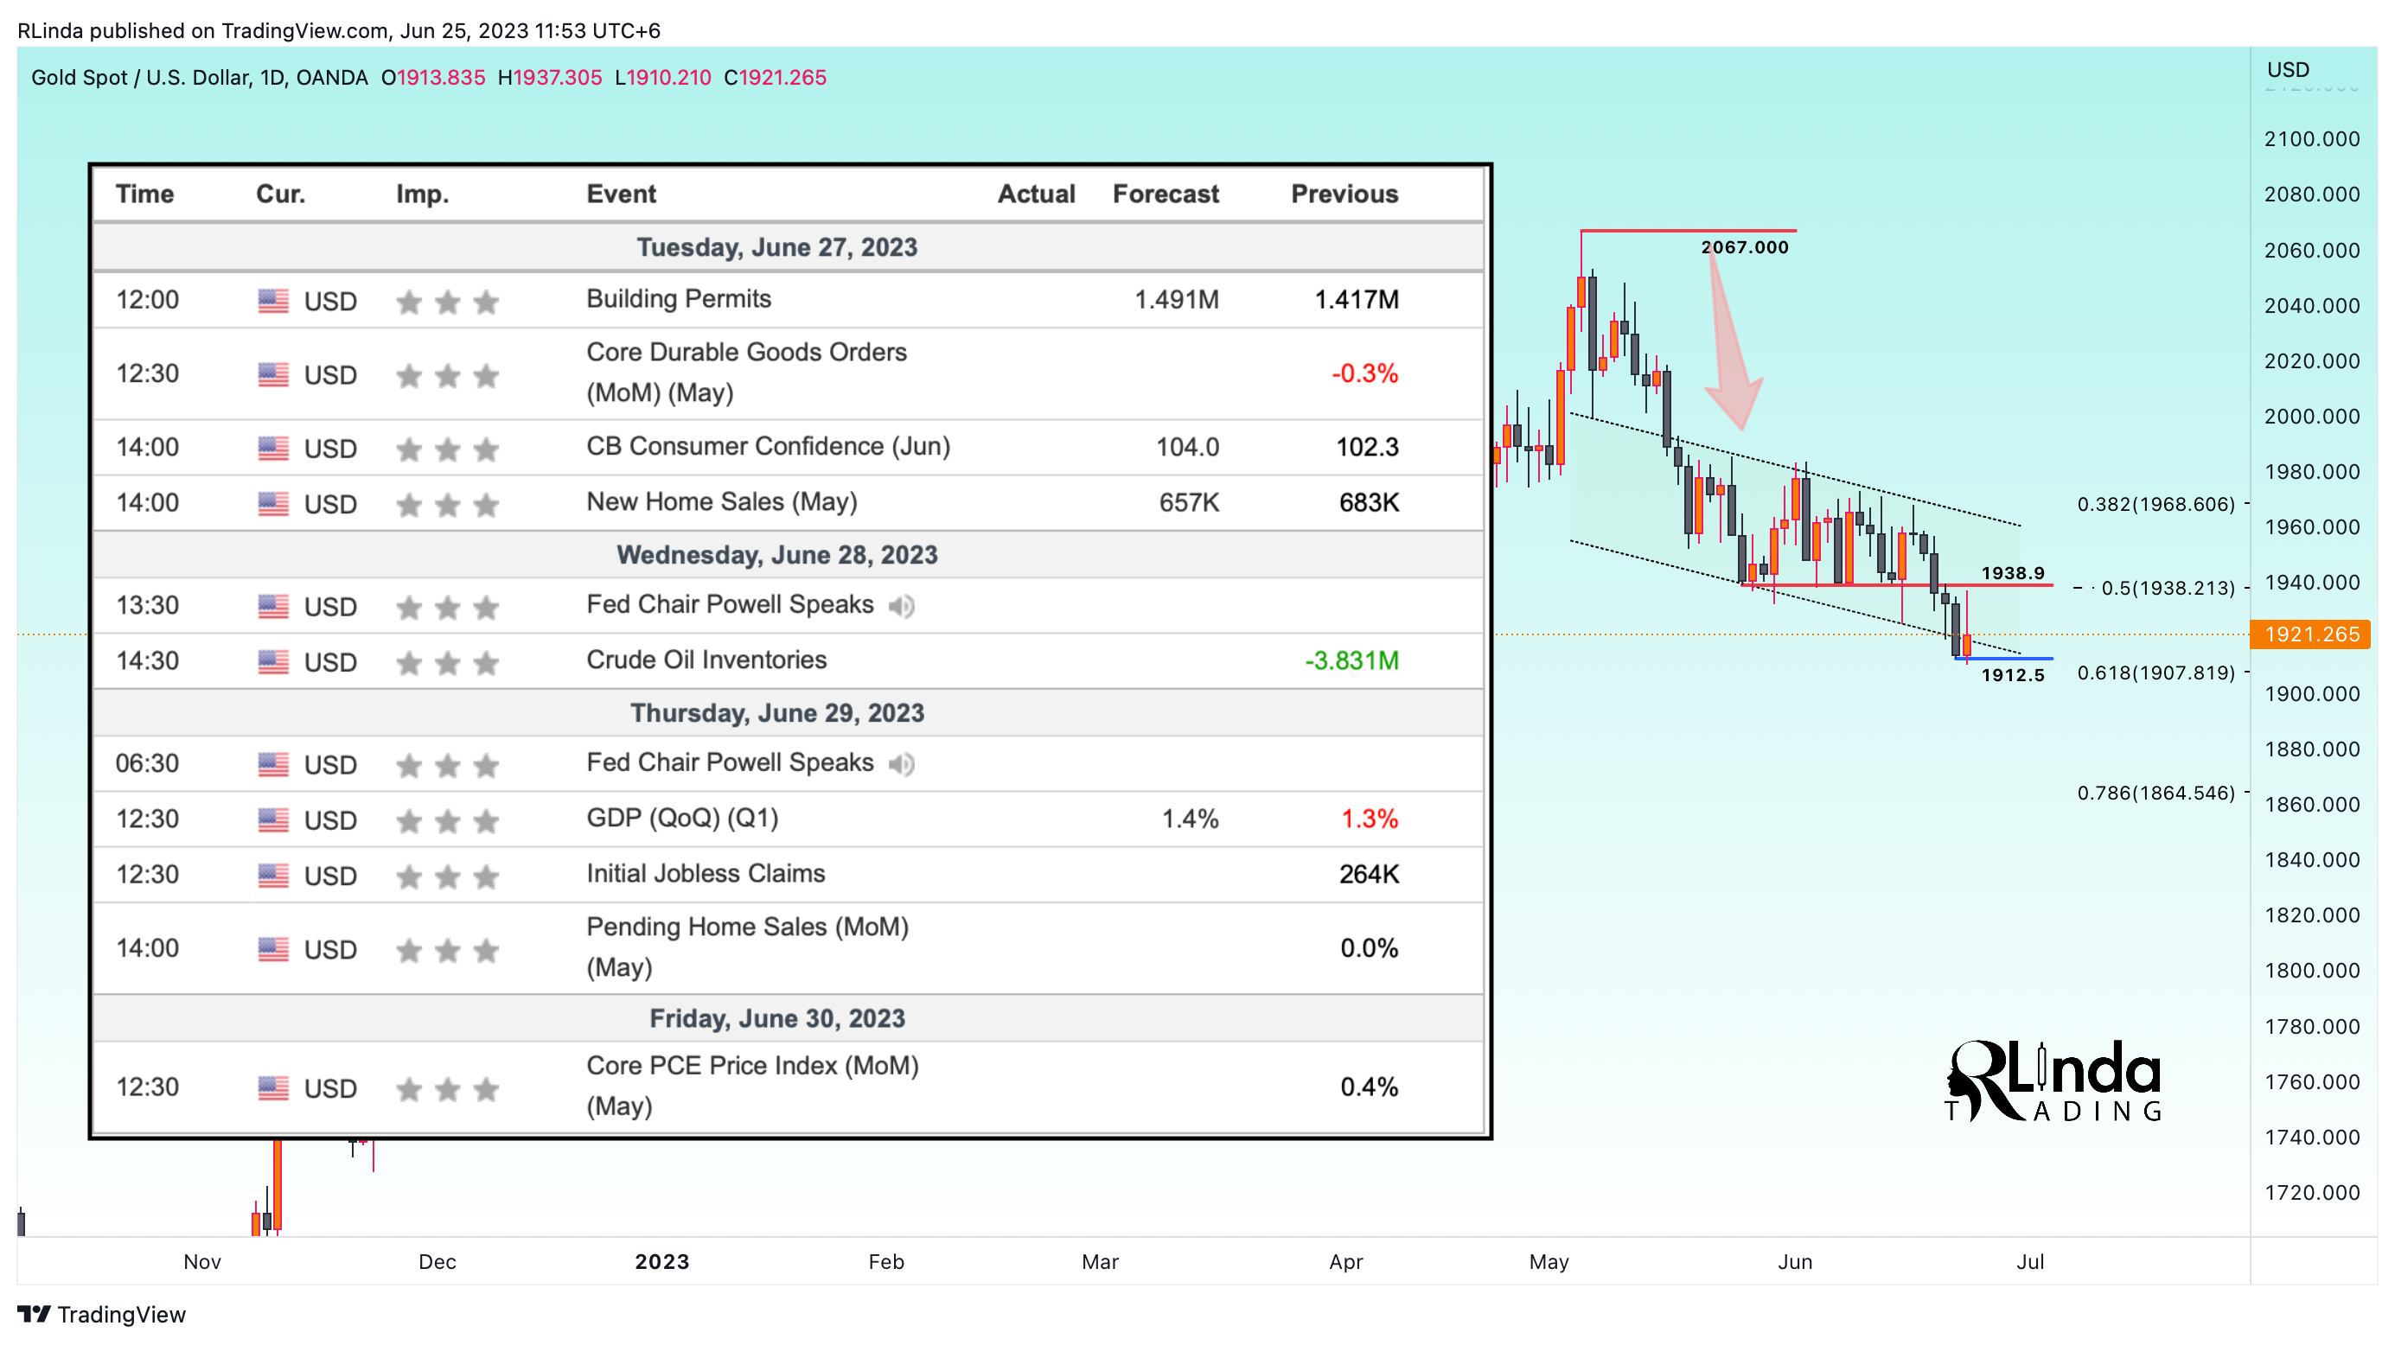Image resolution: width=2395 pixels, height=1345 pixels.
Task: Click Thursday, June 29, 2023 date header
Action: coord(777,713)
